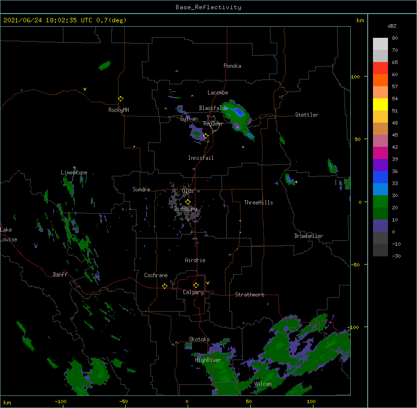The image size is (417, 408).
Task: Click the dBZ legend heading
Action: (392, 26)
